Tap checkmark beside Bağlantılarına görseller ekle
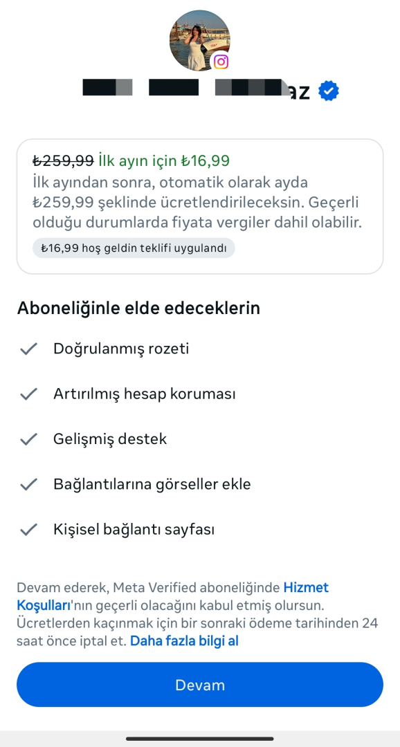Viewport: 400px width, 747px height. (28, 484)
